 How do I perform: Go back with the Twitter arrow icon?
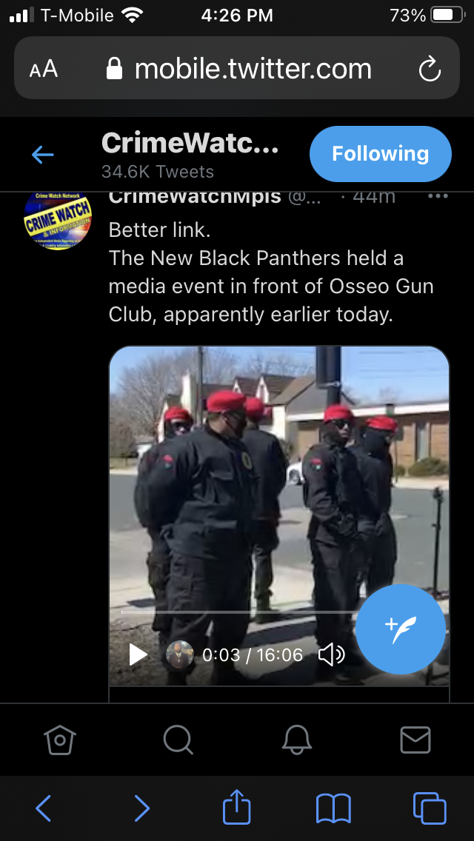[42, 155]
